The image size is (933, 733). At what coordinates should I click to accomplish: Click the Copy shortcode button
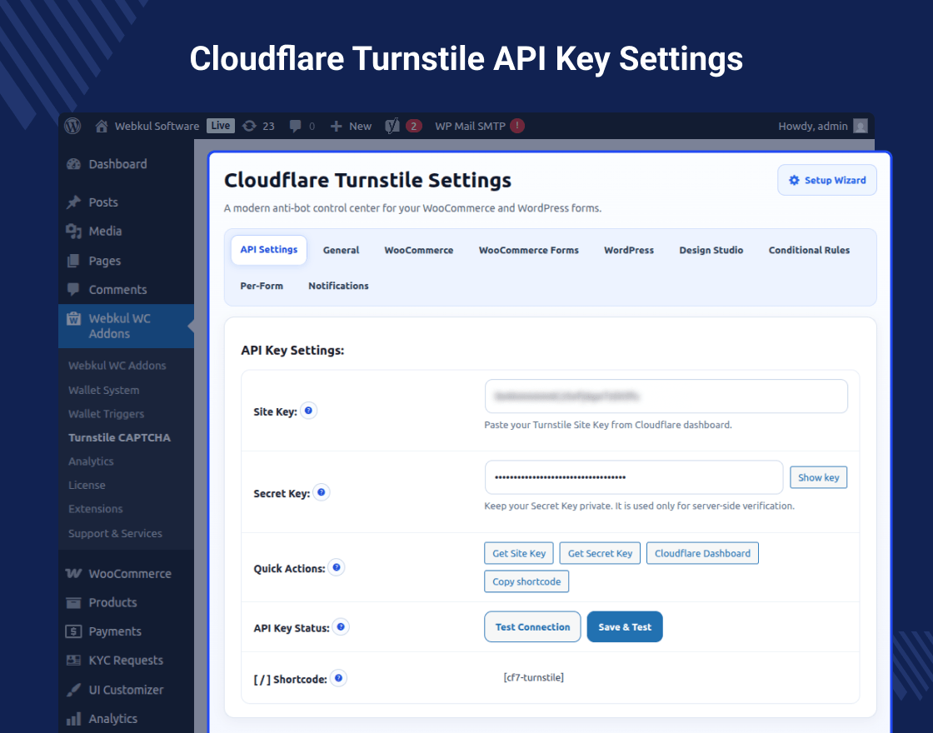tap(526, 581)
